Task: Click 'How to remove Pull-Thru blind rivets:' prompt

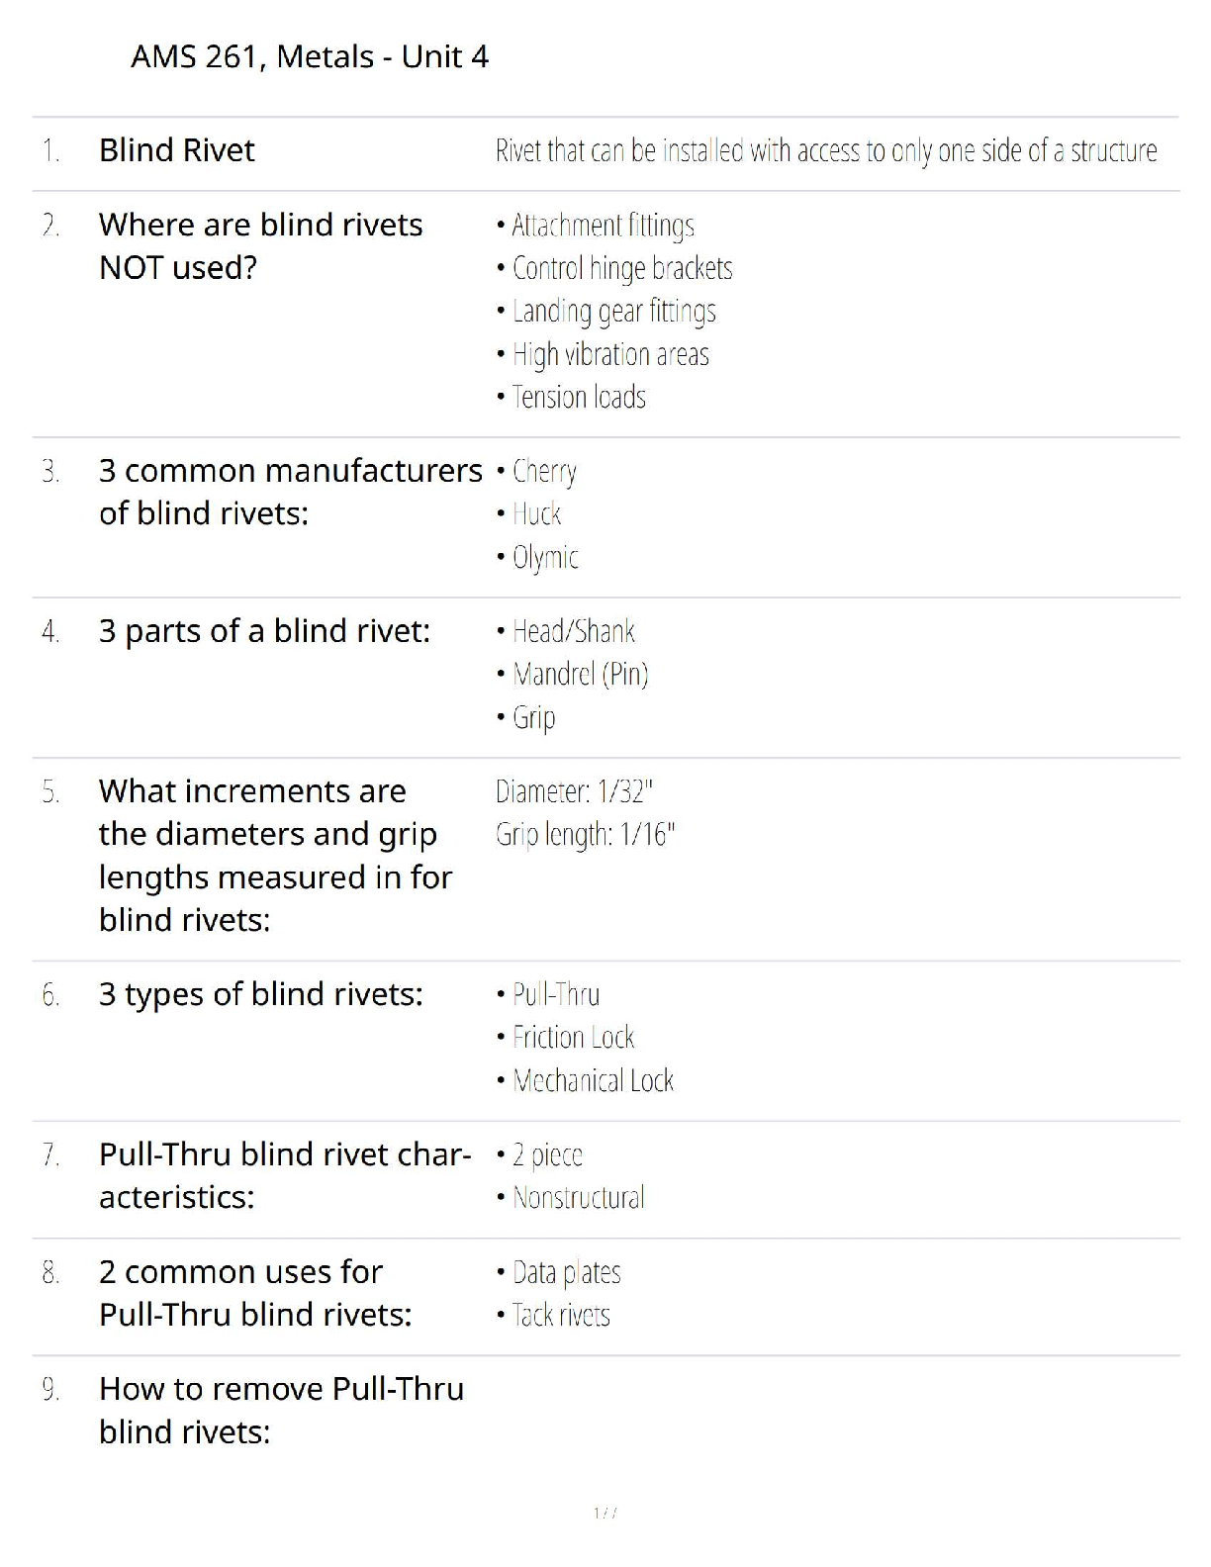Action: (281, 1410)
